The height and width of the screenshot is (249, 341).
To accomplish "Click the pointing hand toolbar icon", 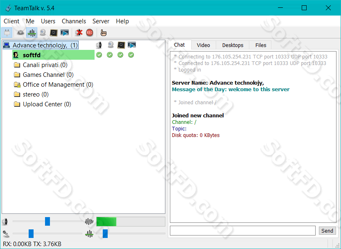I will (x=104, y=33).
